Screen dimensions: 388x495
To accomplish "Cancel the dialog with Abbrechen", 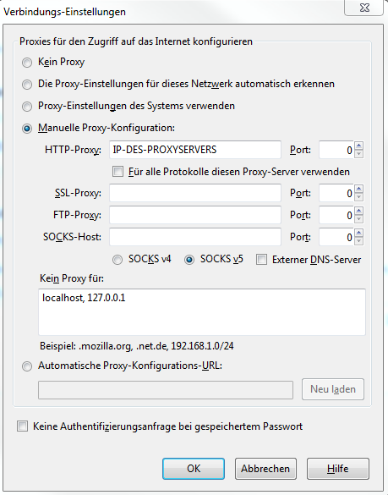I will (x=265, y=469).
